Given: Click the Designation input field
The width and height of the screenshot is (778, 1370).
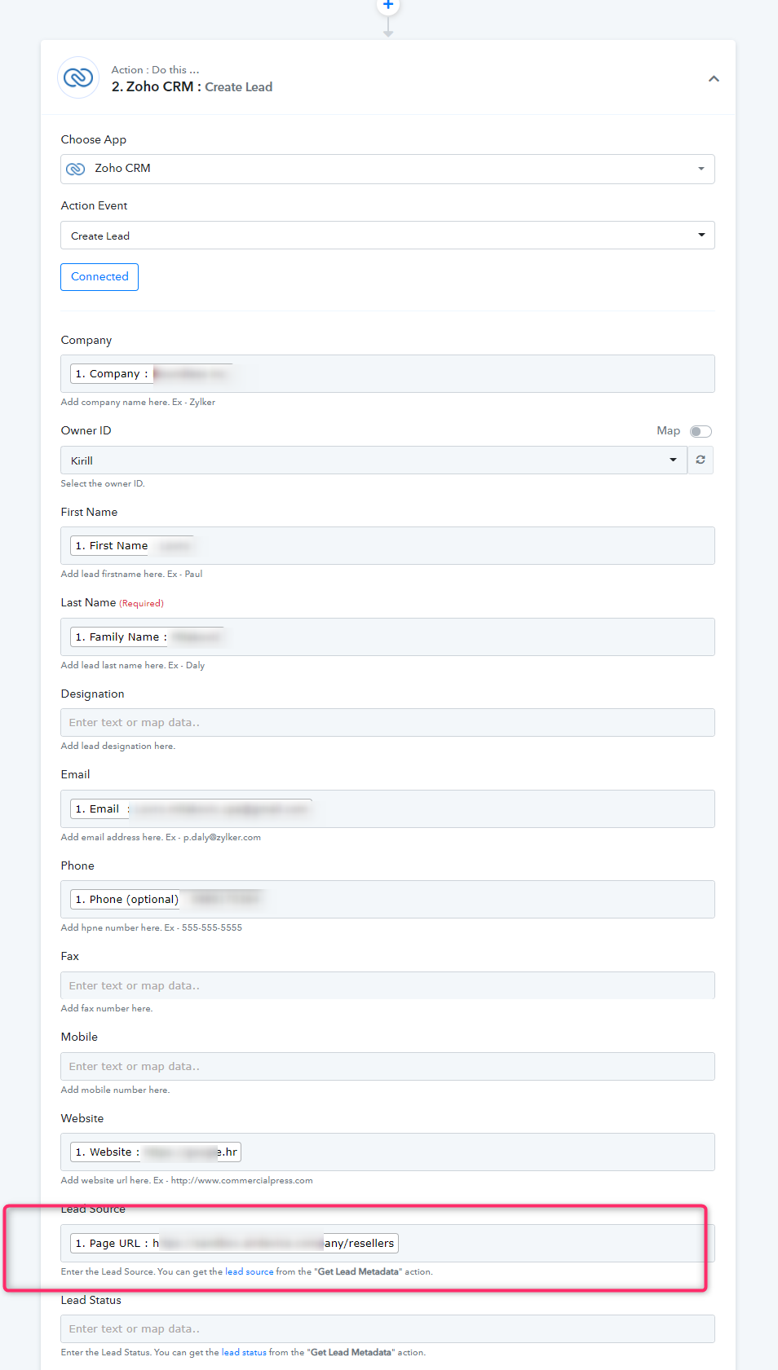Looking at the screenshot, I should 387,722.
